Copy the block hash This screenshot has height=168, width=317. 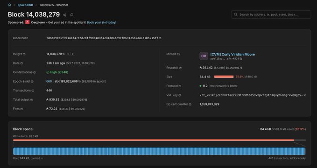tap(160, 38)
